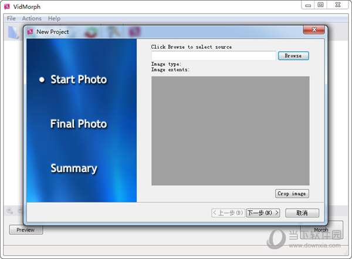The width and height of the screenshot is (352, 259).
Task: Open the Actions menu
Action: (32, 18)
